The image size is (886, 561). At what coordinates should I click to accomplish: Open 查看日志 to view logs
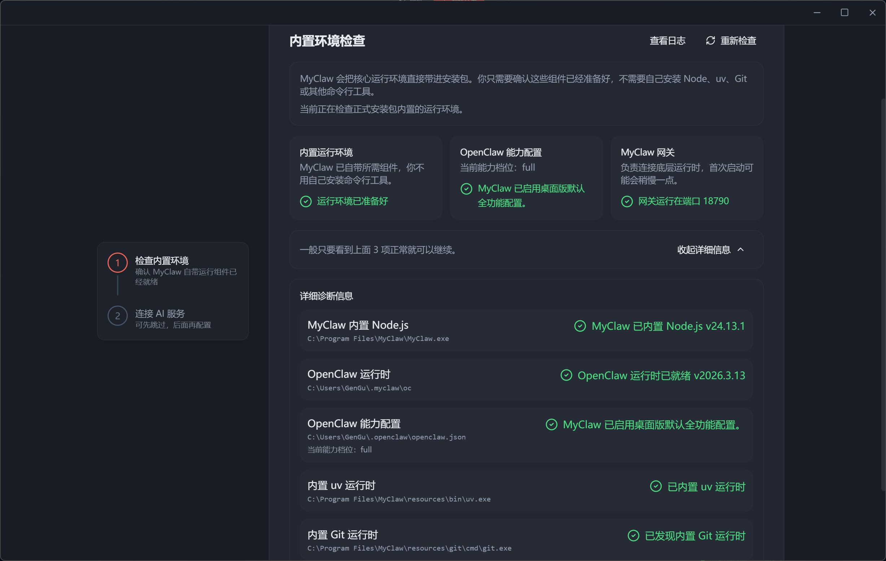pos(667,40)
